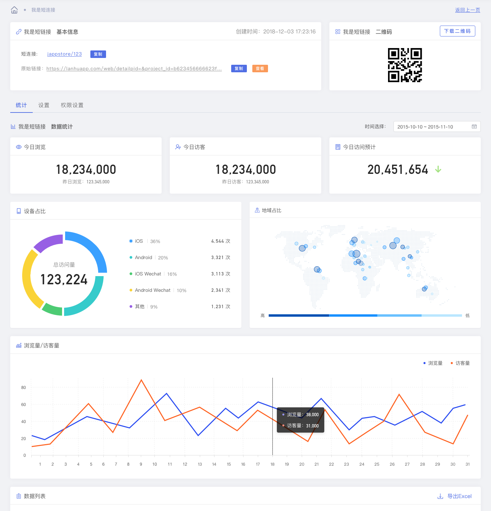
Task: Open the date range picker 2015-10-10 ~ 2015-11-10
Action: pyautogui.click(x=437, y=126)
